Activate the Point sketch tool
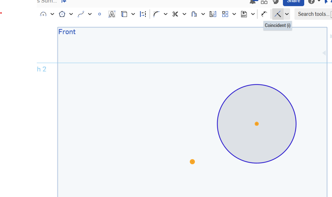 pyautogui.click(x=100, y=14)
